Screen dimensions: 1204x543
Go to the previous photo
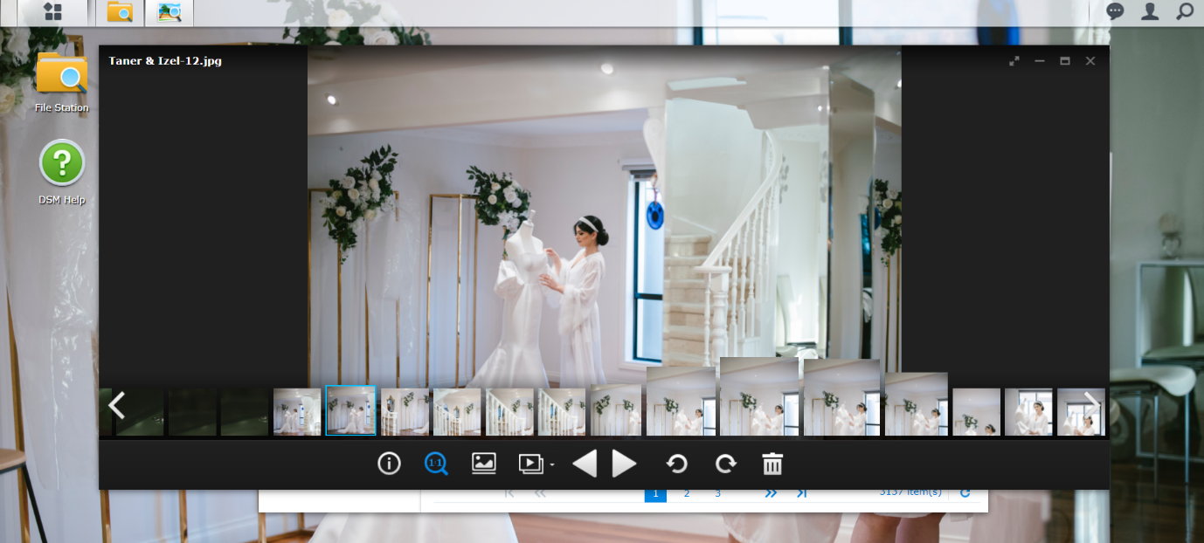585,464
